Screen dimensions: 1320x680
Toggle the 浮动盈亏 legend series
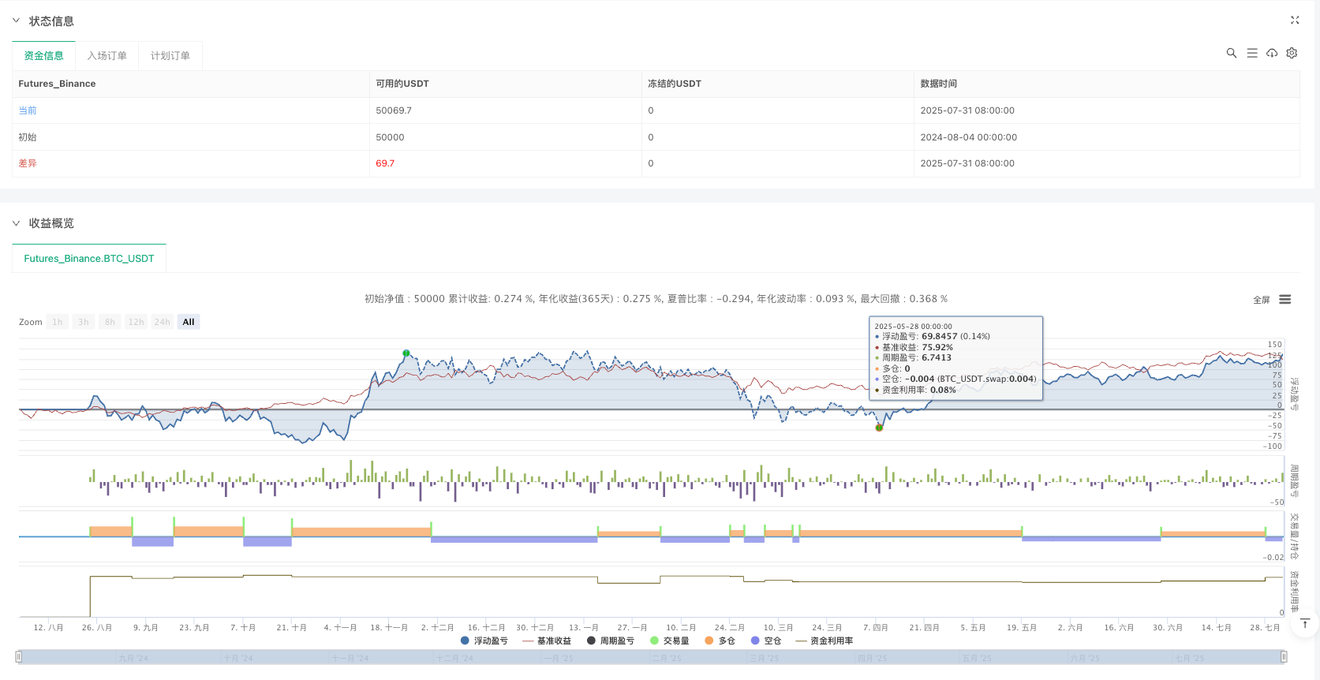(484, 641)
